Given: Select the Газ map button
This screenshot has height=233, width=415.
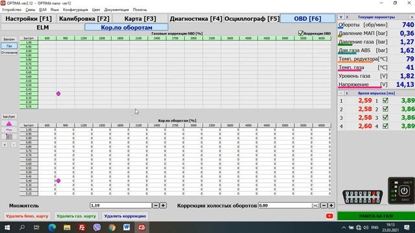Looking at the screenshot, I should coord(9,46).
